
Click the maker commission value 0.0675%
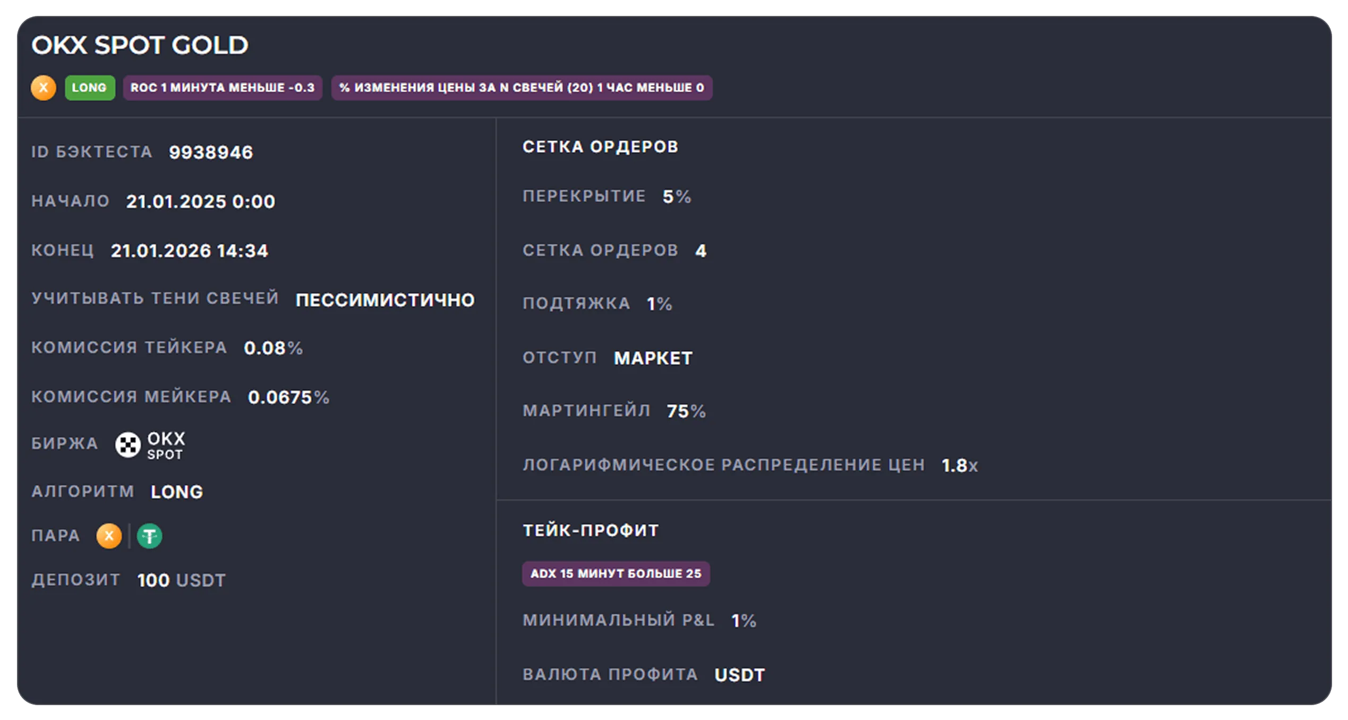coord(289,397)
